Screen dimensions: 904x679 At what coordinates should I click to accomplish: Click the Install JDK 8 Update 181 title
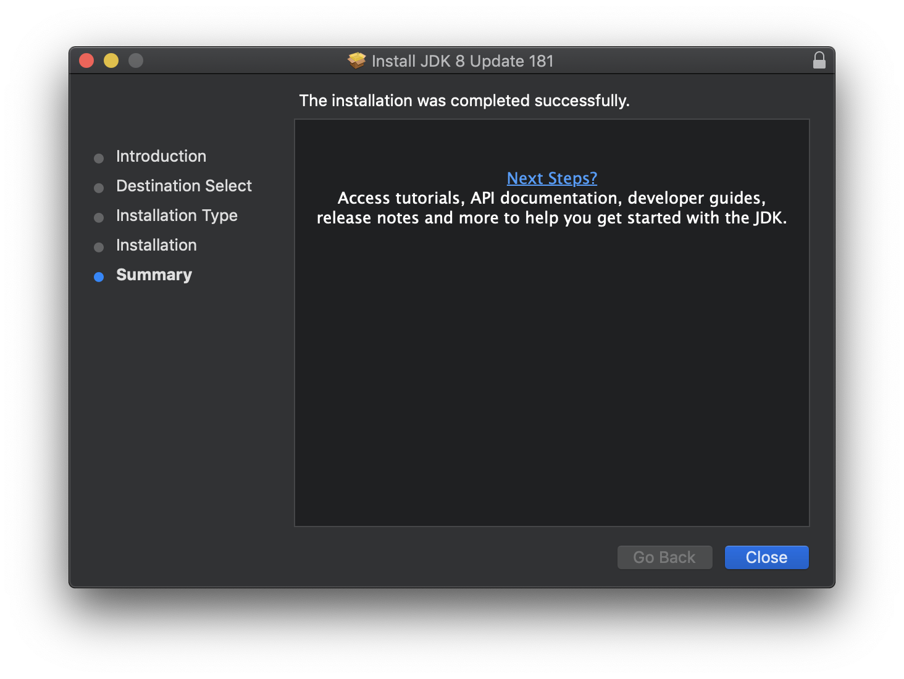462,61
